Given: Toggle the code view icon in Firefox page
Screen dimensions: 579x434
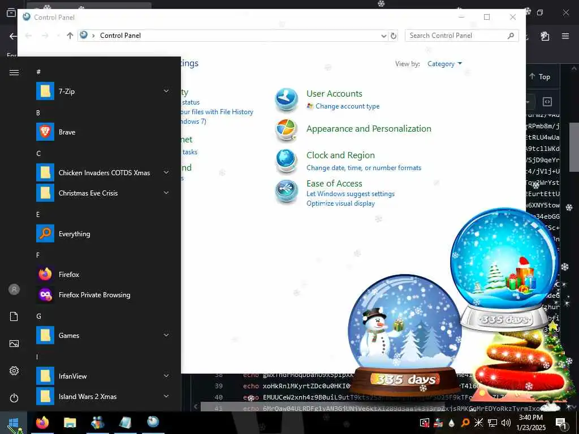Looking at the screenshot, I should coord(547,102).
